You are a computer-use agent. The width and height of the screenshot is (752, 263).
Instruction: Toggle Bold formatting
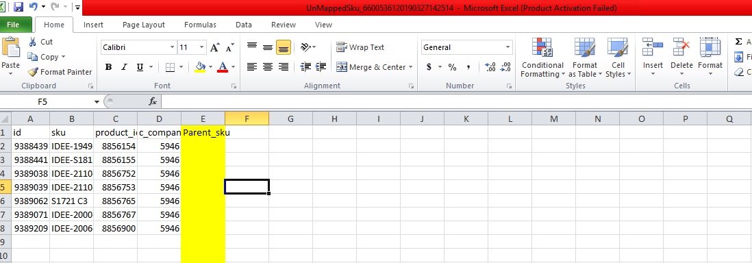(108, 67)
